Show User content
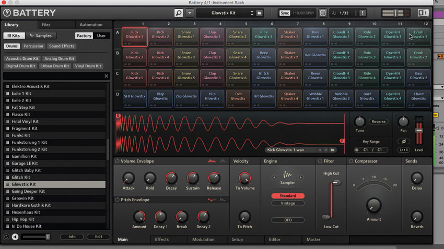The image size is (444, 249). [x=101, y=35]
